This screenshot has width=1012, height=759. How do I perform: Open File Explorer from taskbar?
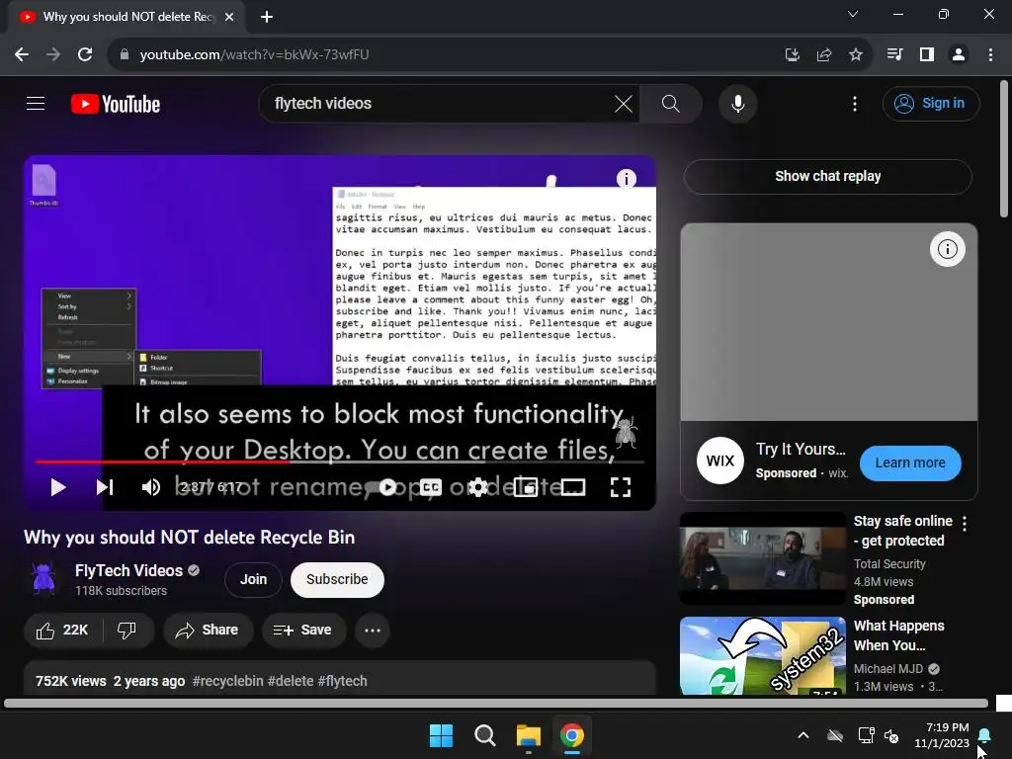tap(529, 735)
